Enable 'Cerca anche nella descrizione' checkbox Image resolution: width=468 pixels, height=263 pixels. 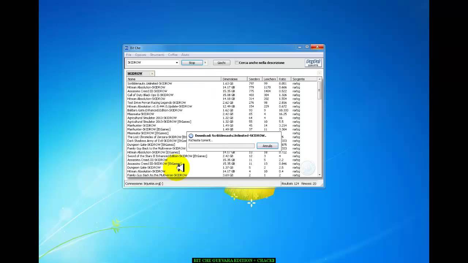237,63
